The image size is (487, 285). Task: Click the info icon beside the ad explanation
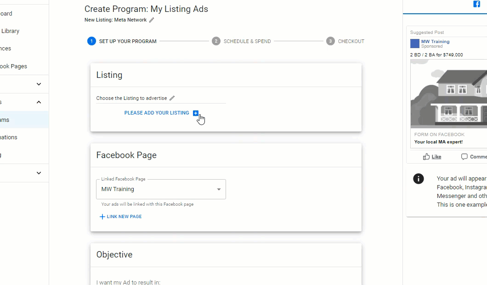tap(419, 179)
